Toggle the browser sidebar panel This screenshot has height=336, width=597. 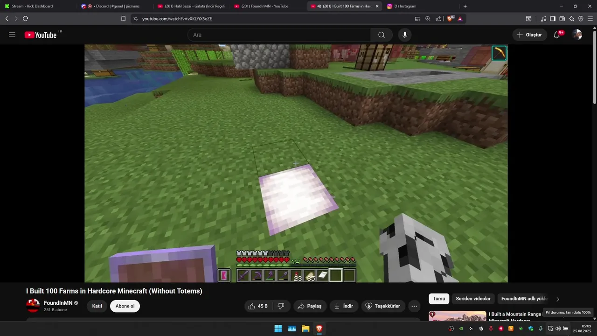tap(553, 19)
